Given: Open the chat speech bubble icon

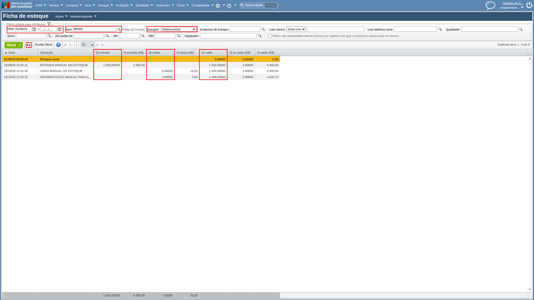Looking at the screenshot, I should tap(490, 5).
